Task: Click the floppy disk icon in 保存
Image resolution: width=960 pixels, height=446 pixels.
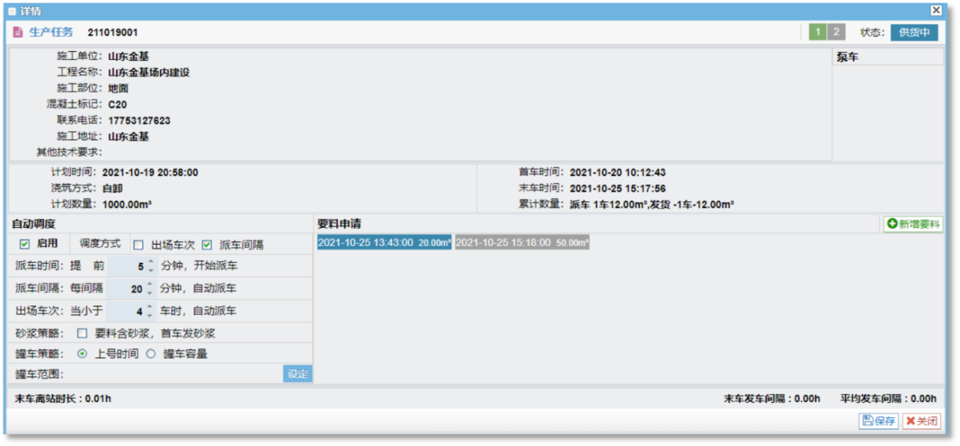Action: coord(866,421)
